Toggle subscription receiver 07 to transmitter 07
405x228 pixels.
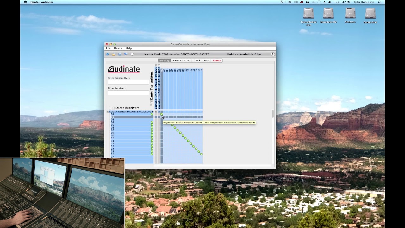(x=178, y=130)
